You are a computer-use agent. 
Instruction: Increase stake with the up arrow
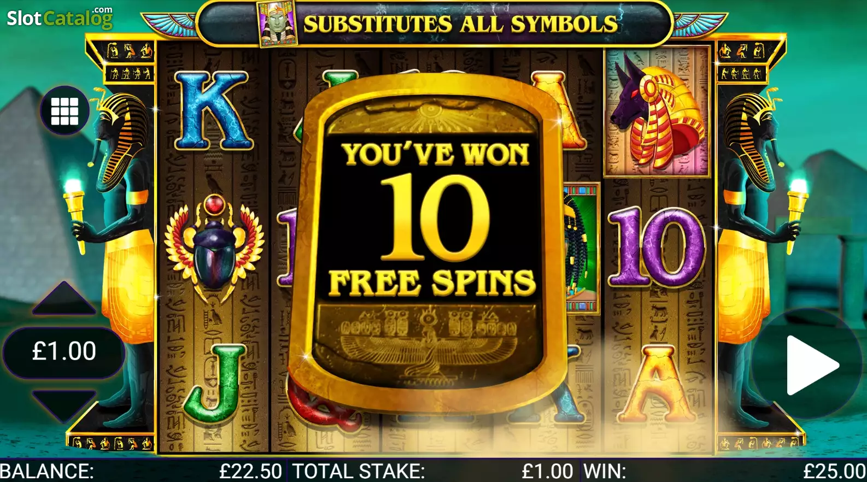click(x=64, y=298)
